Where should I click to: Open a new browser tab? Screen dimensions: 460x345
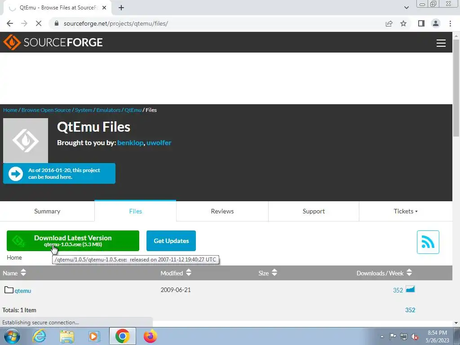[121, 8]
